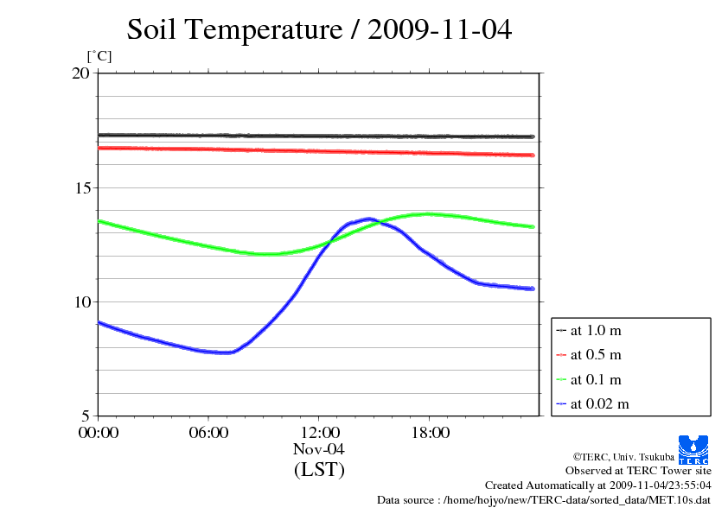
Task: Click the y-axis label '20'
Action: 80,73
